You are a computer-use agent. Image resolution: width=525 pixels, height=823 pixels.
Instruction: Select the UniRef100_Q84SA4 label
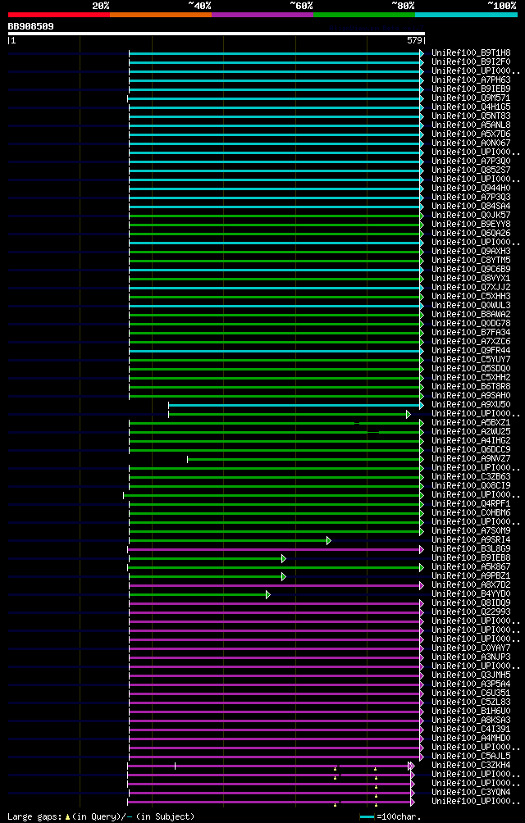point(471,206)
